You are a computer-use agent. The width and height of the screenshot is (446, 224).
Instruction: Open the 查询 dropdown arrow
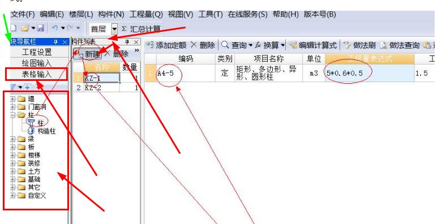pos(251,45)
